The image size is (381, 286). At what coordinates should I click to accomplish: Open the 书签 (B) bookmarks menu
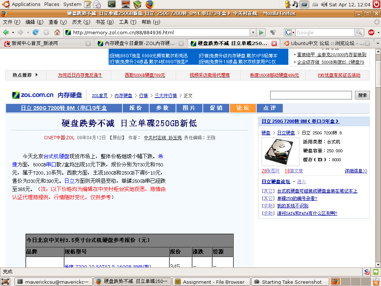click(x=105, y=22)
